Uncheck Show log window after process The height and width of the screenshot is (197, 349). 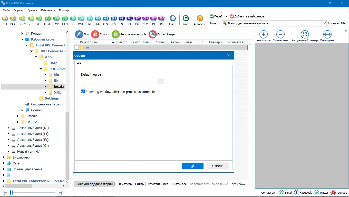coord(83,92)
